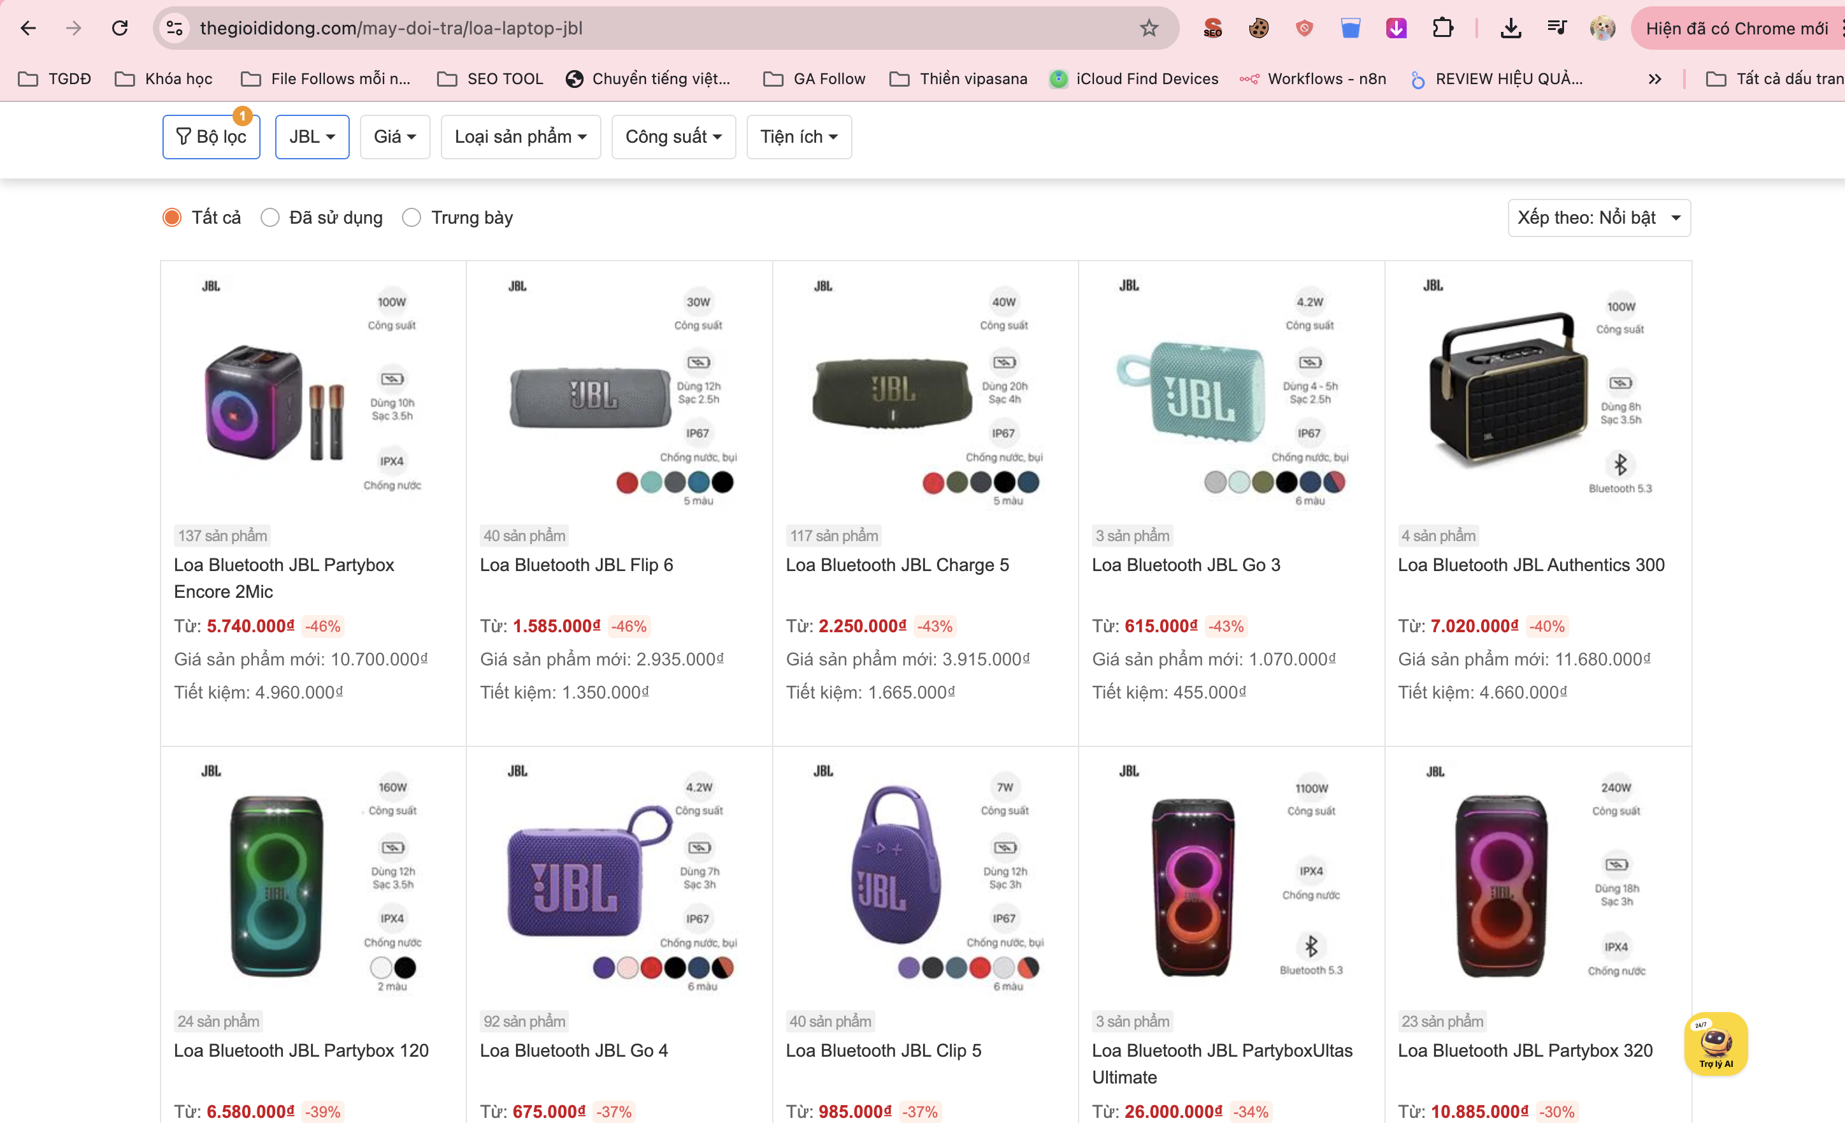
Task: Select the Đã sử dụng radio button
Action: tap(269, 217)
